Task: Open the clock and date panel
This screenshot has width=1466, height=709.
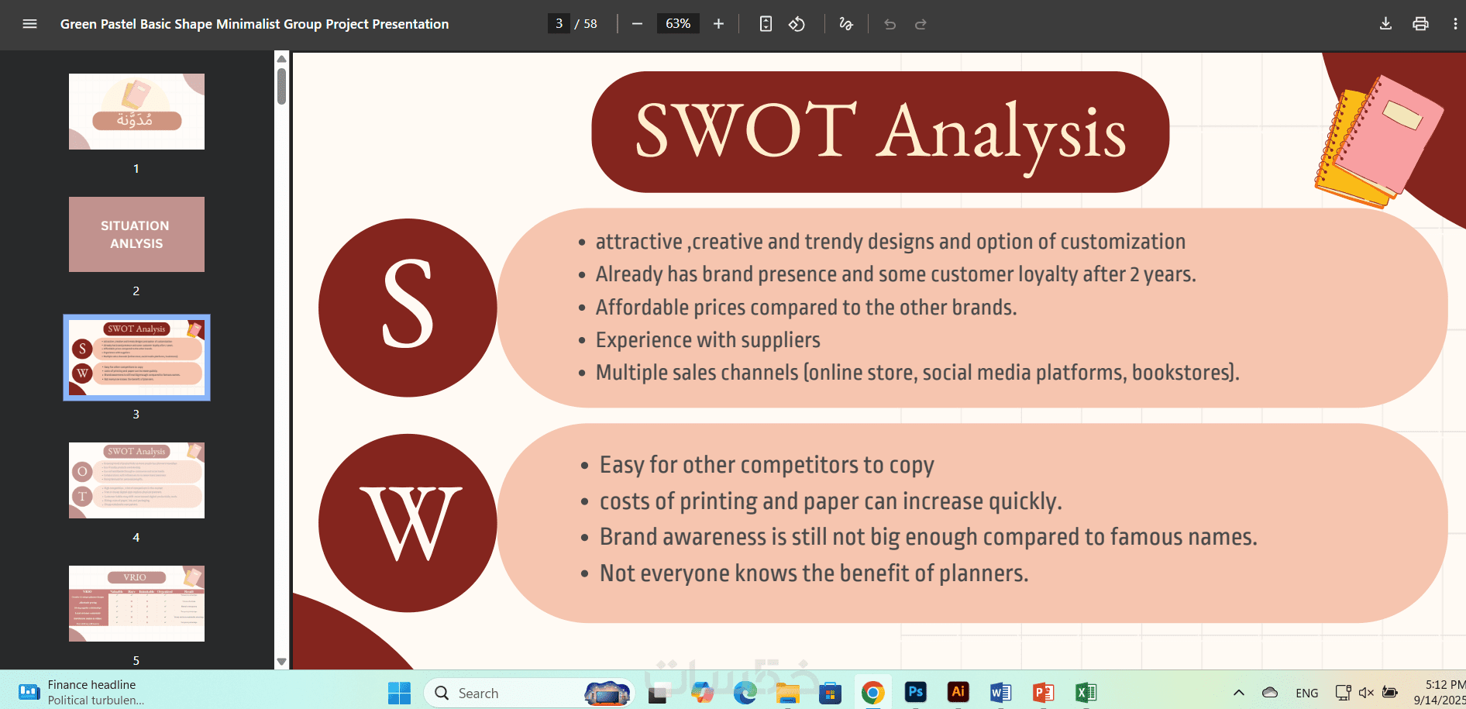Action: coord(1441,692)
